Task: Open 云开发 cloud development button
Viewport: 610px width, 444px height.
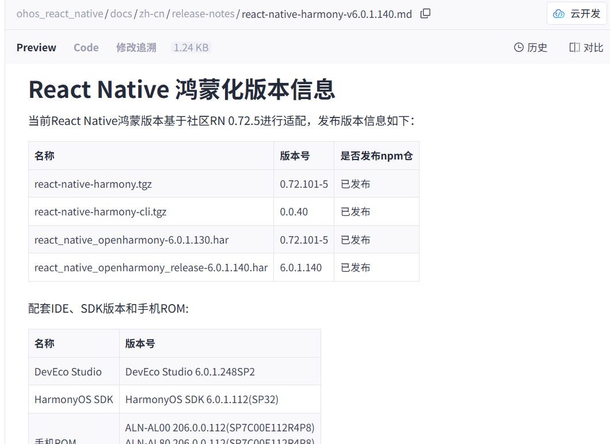Action: tap(577, 14)
